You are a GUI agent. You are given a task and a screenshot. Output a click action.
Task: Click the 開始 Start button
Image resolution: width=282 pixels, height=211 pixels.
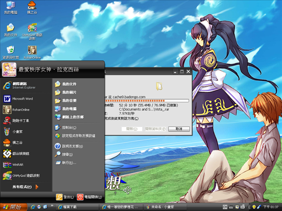click(14, 207)
